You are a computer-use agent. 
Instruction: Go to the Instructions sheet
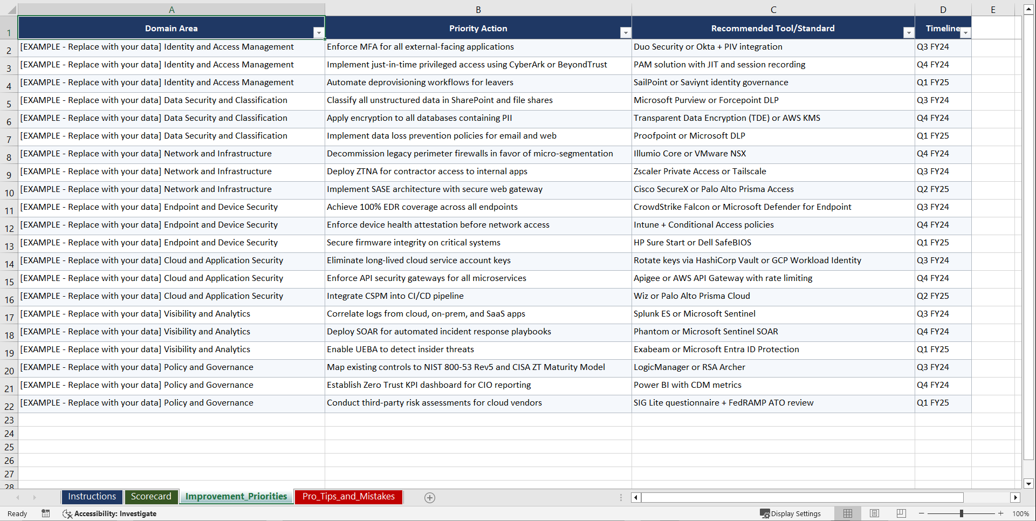pyautogui.click(x=92, y=497)
